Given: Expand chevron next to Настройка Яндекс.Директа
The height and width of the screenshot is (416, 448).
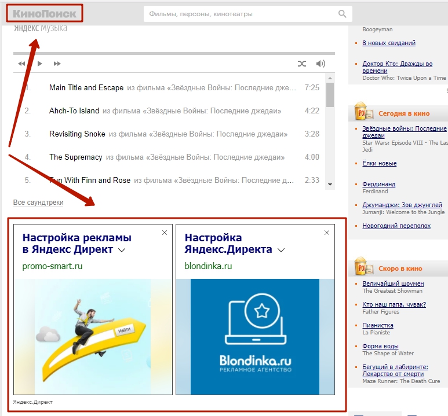Looking at the screenshot, I should point(281,250).
